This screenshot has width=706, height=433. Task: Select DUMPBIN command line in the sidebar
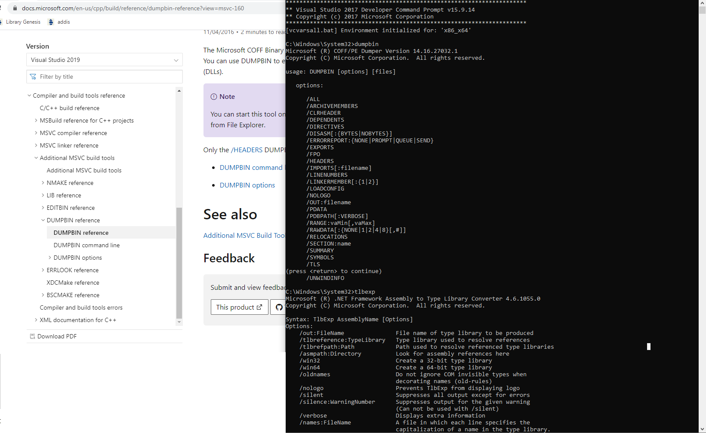click(86, 245)
